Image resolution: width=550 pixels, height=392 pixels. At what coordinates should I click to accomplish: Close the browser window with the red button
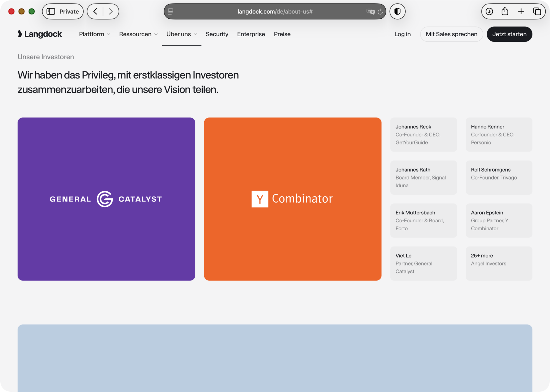pyautogui.click(x=11, y=12)
